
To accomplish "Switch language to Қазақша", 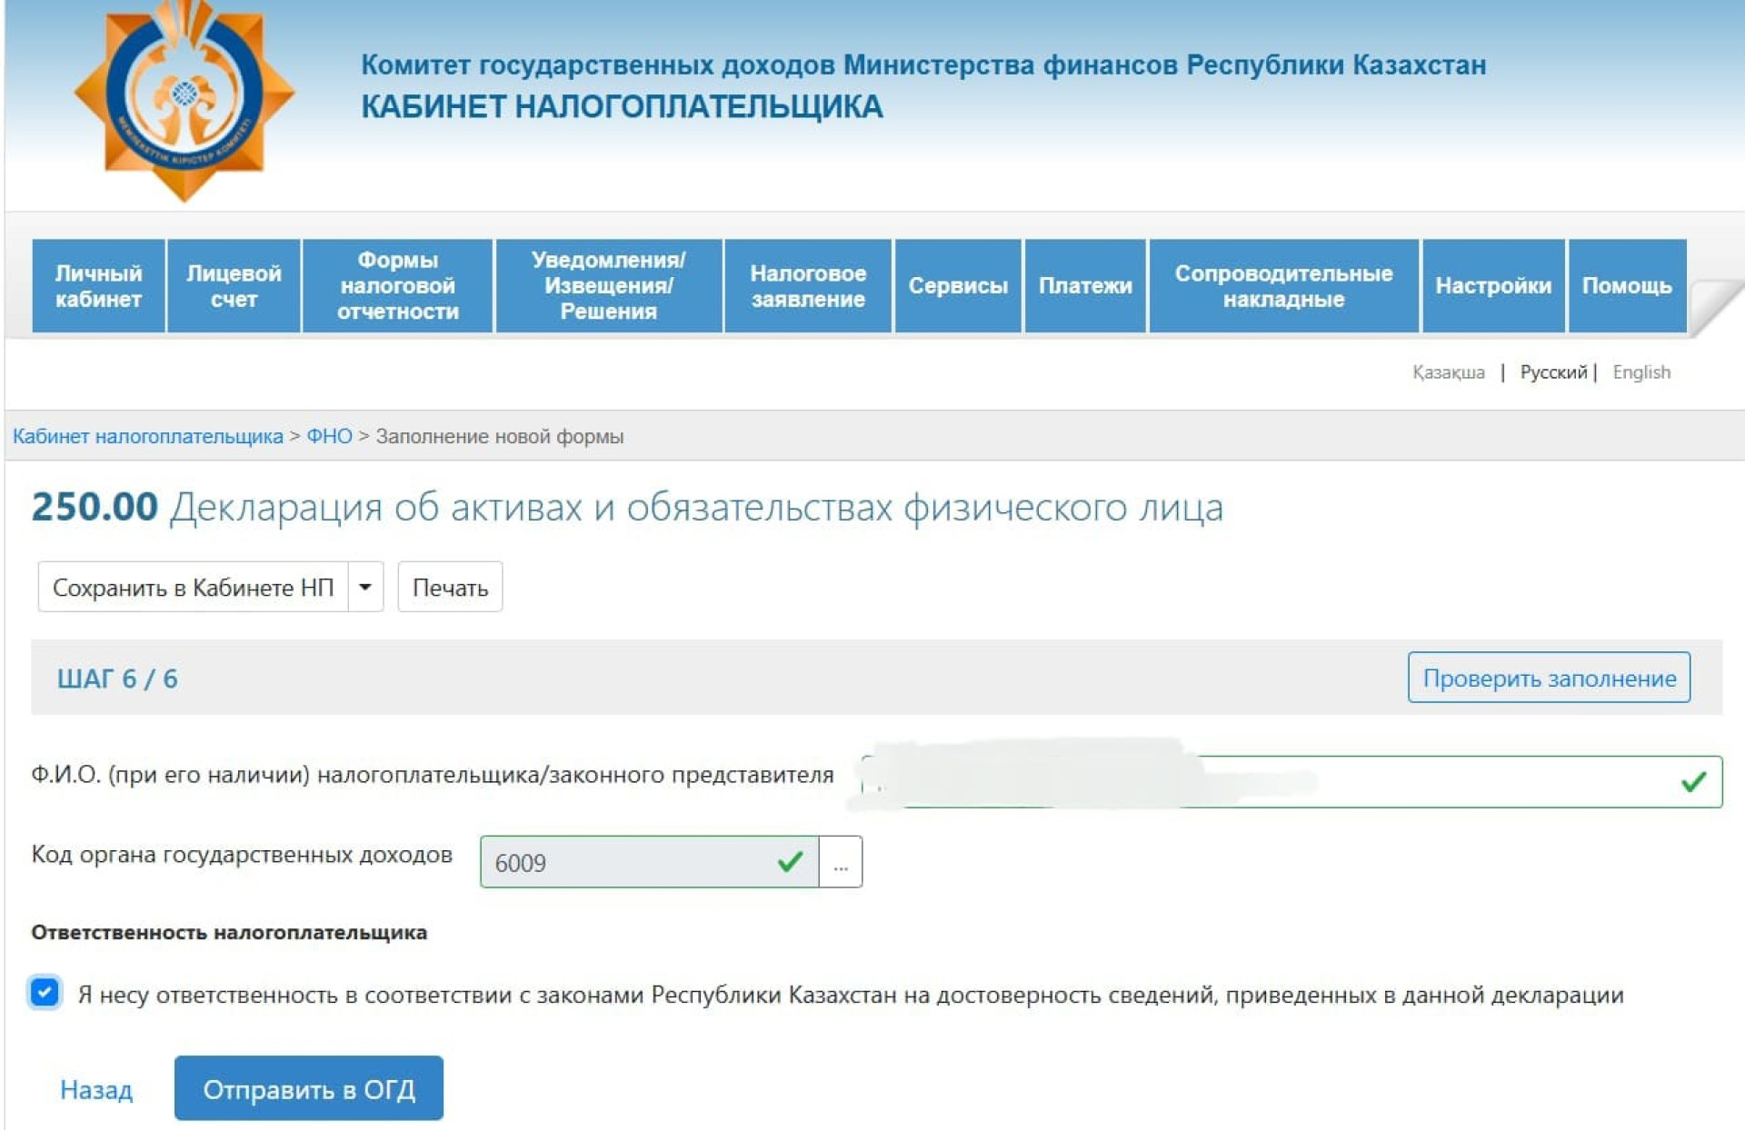I will coord(1448,372).
